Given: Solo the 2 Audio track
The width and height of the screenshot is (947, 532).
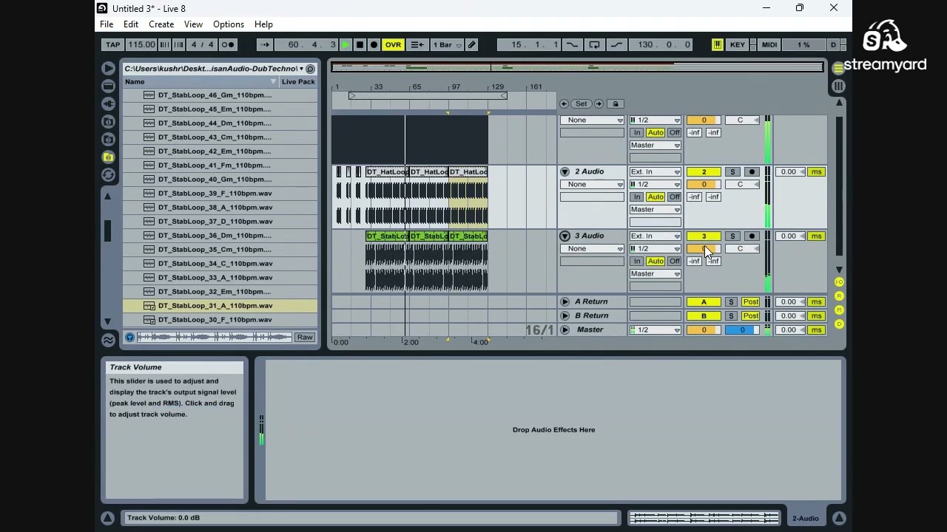Looking at the screenshot, I should pos(732,172).
